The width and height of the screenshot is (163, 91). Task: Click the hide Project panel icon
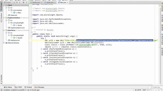(27, 2)
